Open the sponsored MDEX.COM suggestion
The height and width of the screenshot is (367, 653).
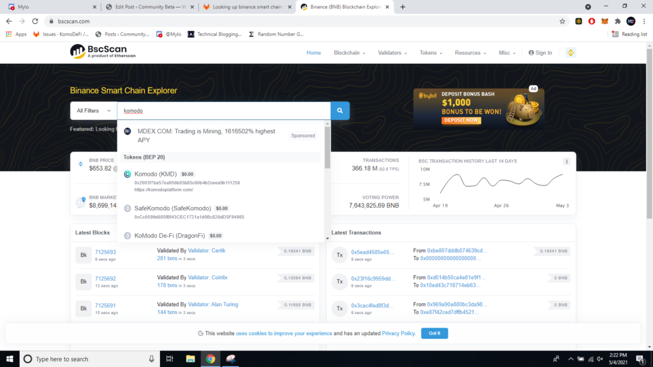[x=221, y=136]
